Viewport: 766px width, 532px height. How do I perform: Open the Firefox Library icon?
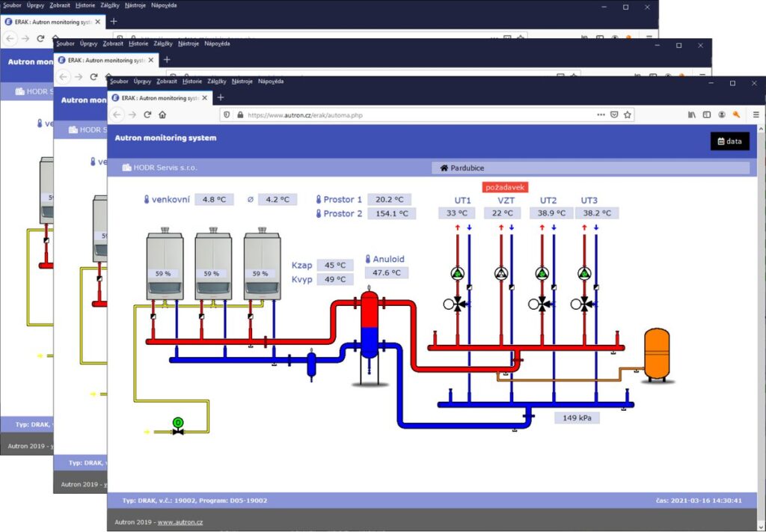(x=692, y=115)
